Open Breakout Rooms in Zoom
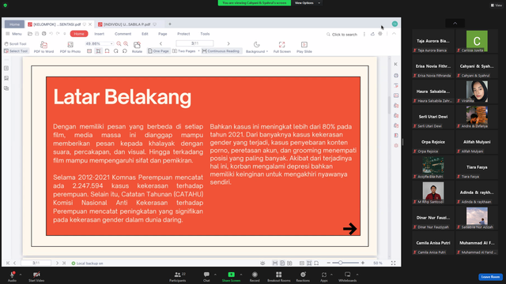Viewport: 506px width, 284px height. pyautogui.click(x=278, y=276)
